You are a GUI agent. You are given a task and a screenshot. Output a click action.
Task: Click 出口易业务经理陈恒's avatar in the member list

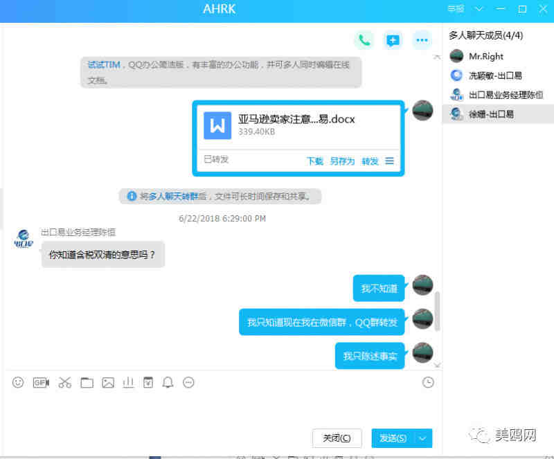point(456,95)
